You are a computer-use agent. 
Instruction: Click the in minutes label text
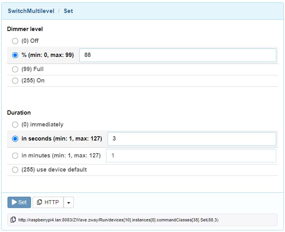61,155
